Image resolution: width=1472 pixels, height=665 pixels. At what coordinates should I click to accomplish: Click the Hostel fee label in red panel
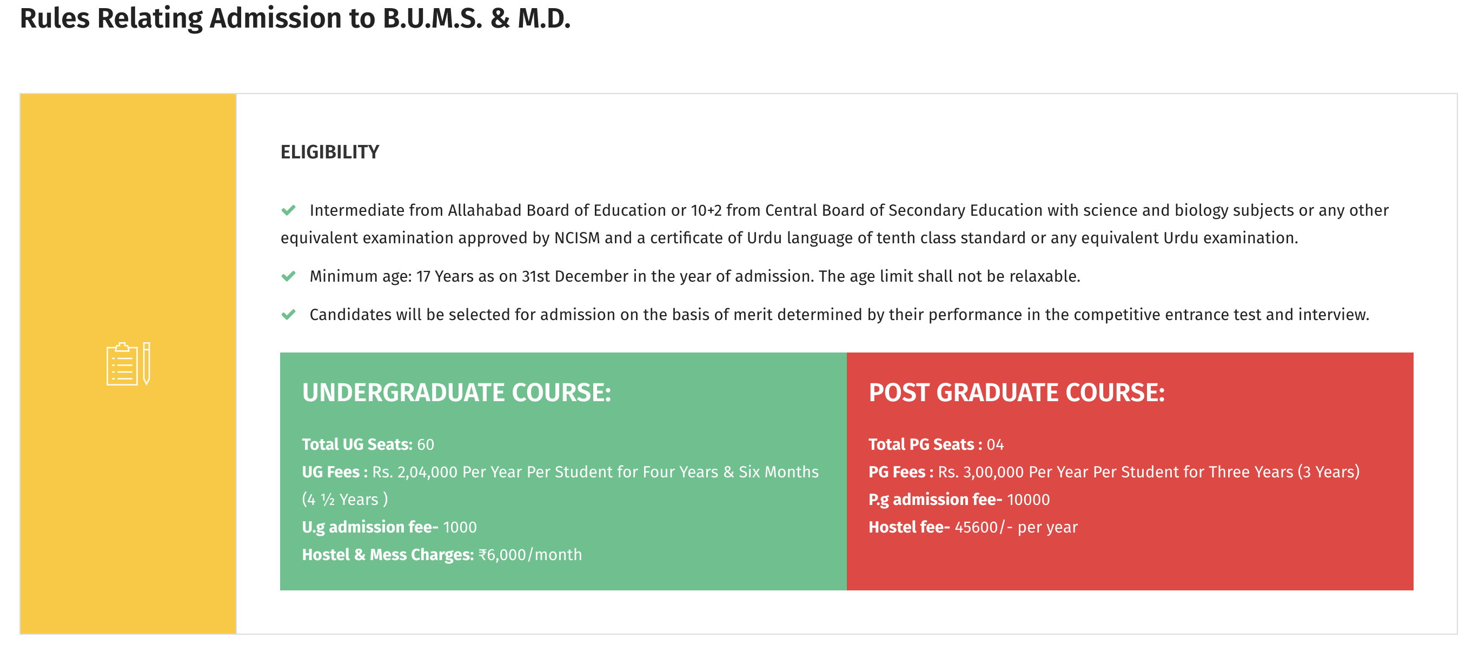tap(909, 527)
